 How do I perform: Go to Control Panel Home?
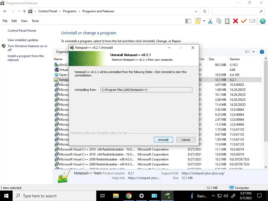(x=22, y=31)
